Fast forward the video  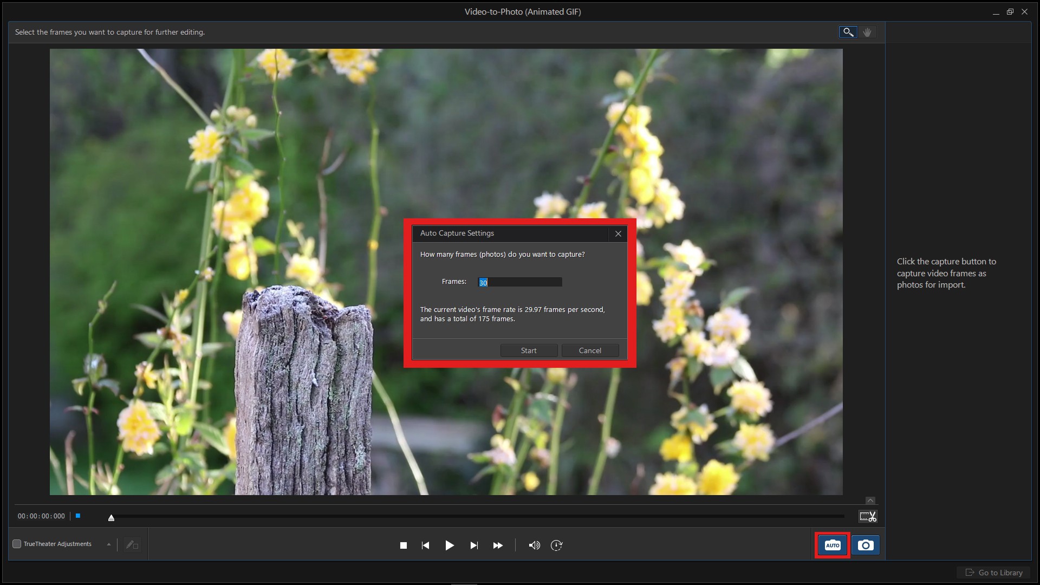[498, 545]
